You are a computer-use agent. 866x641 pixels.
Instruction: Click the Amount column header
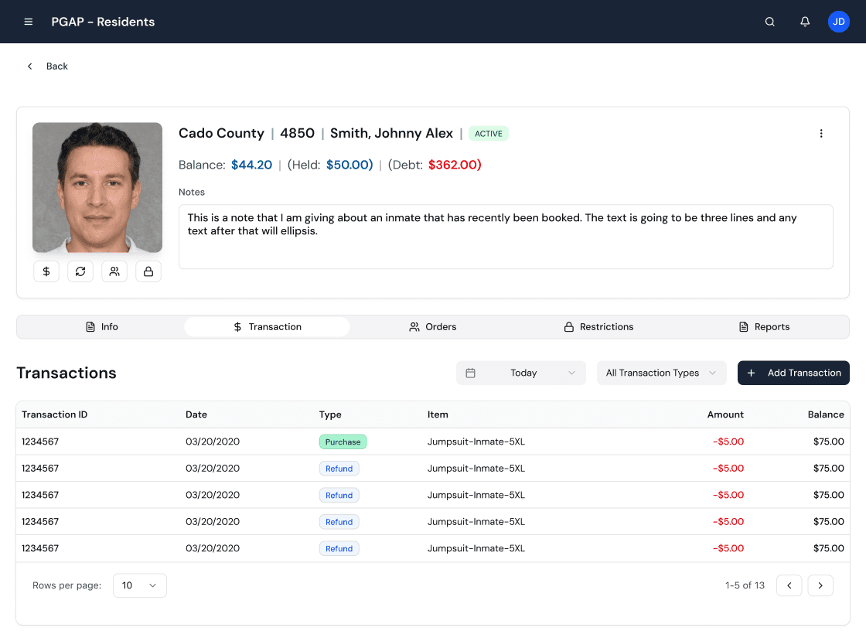click(725, 414)
